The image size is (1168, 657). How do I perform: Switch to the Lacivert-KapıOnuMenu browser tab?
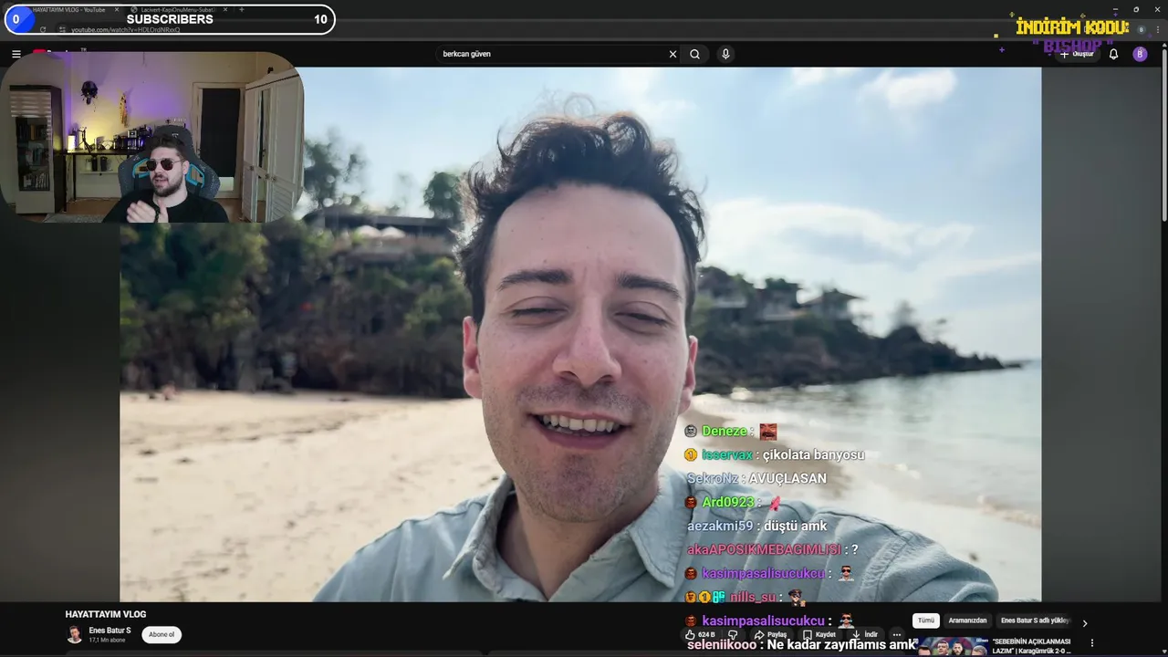pyautogui.click(x=178, y=9)
